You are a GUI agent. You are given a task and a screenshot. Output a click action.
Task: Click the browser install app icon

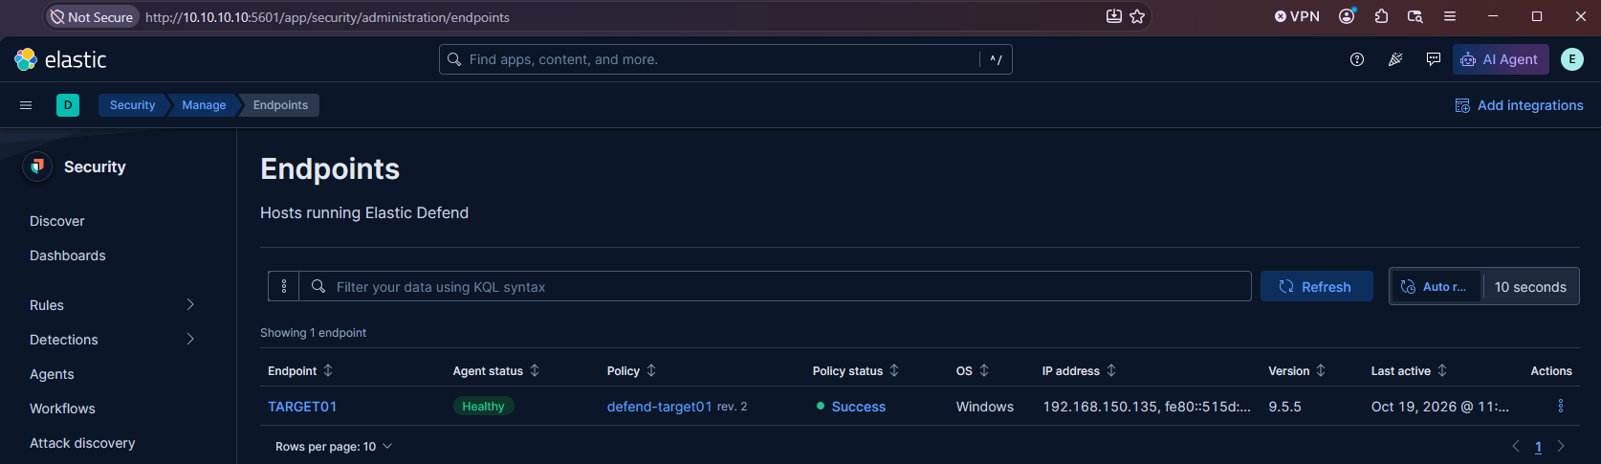(x=1113, y=16)
